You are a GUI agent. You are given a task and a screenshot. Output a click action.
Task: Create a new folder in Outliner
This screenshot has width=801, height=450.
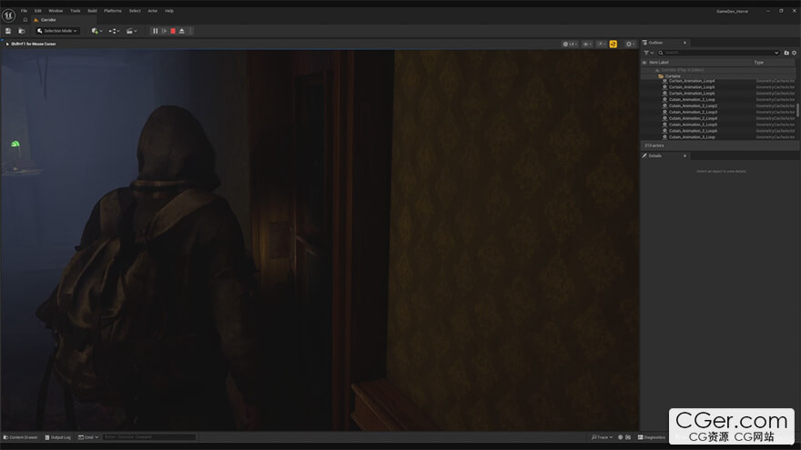786,53
